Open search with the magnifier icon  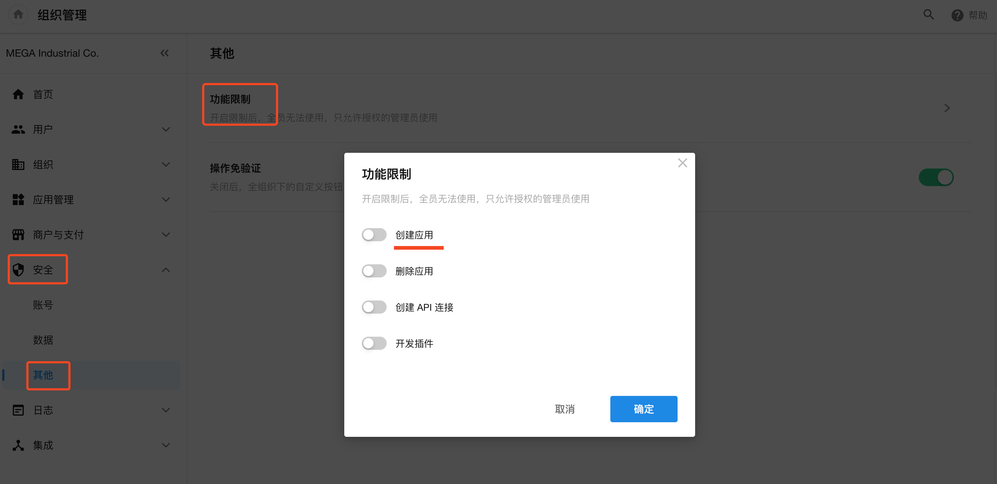pyautogui.click(x=929, y=15)
